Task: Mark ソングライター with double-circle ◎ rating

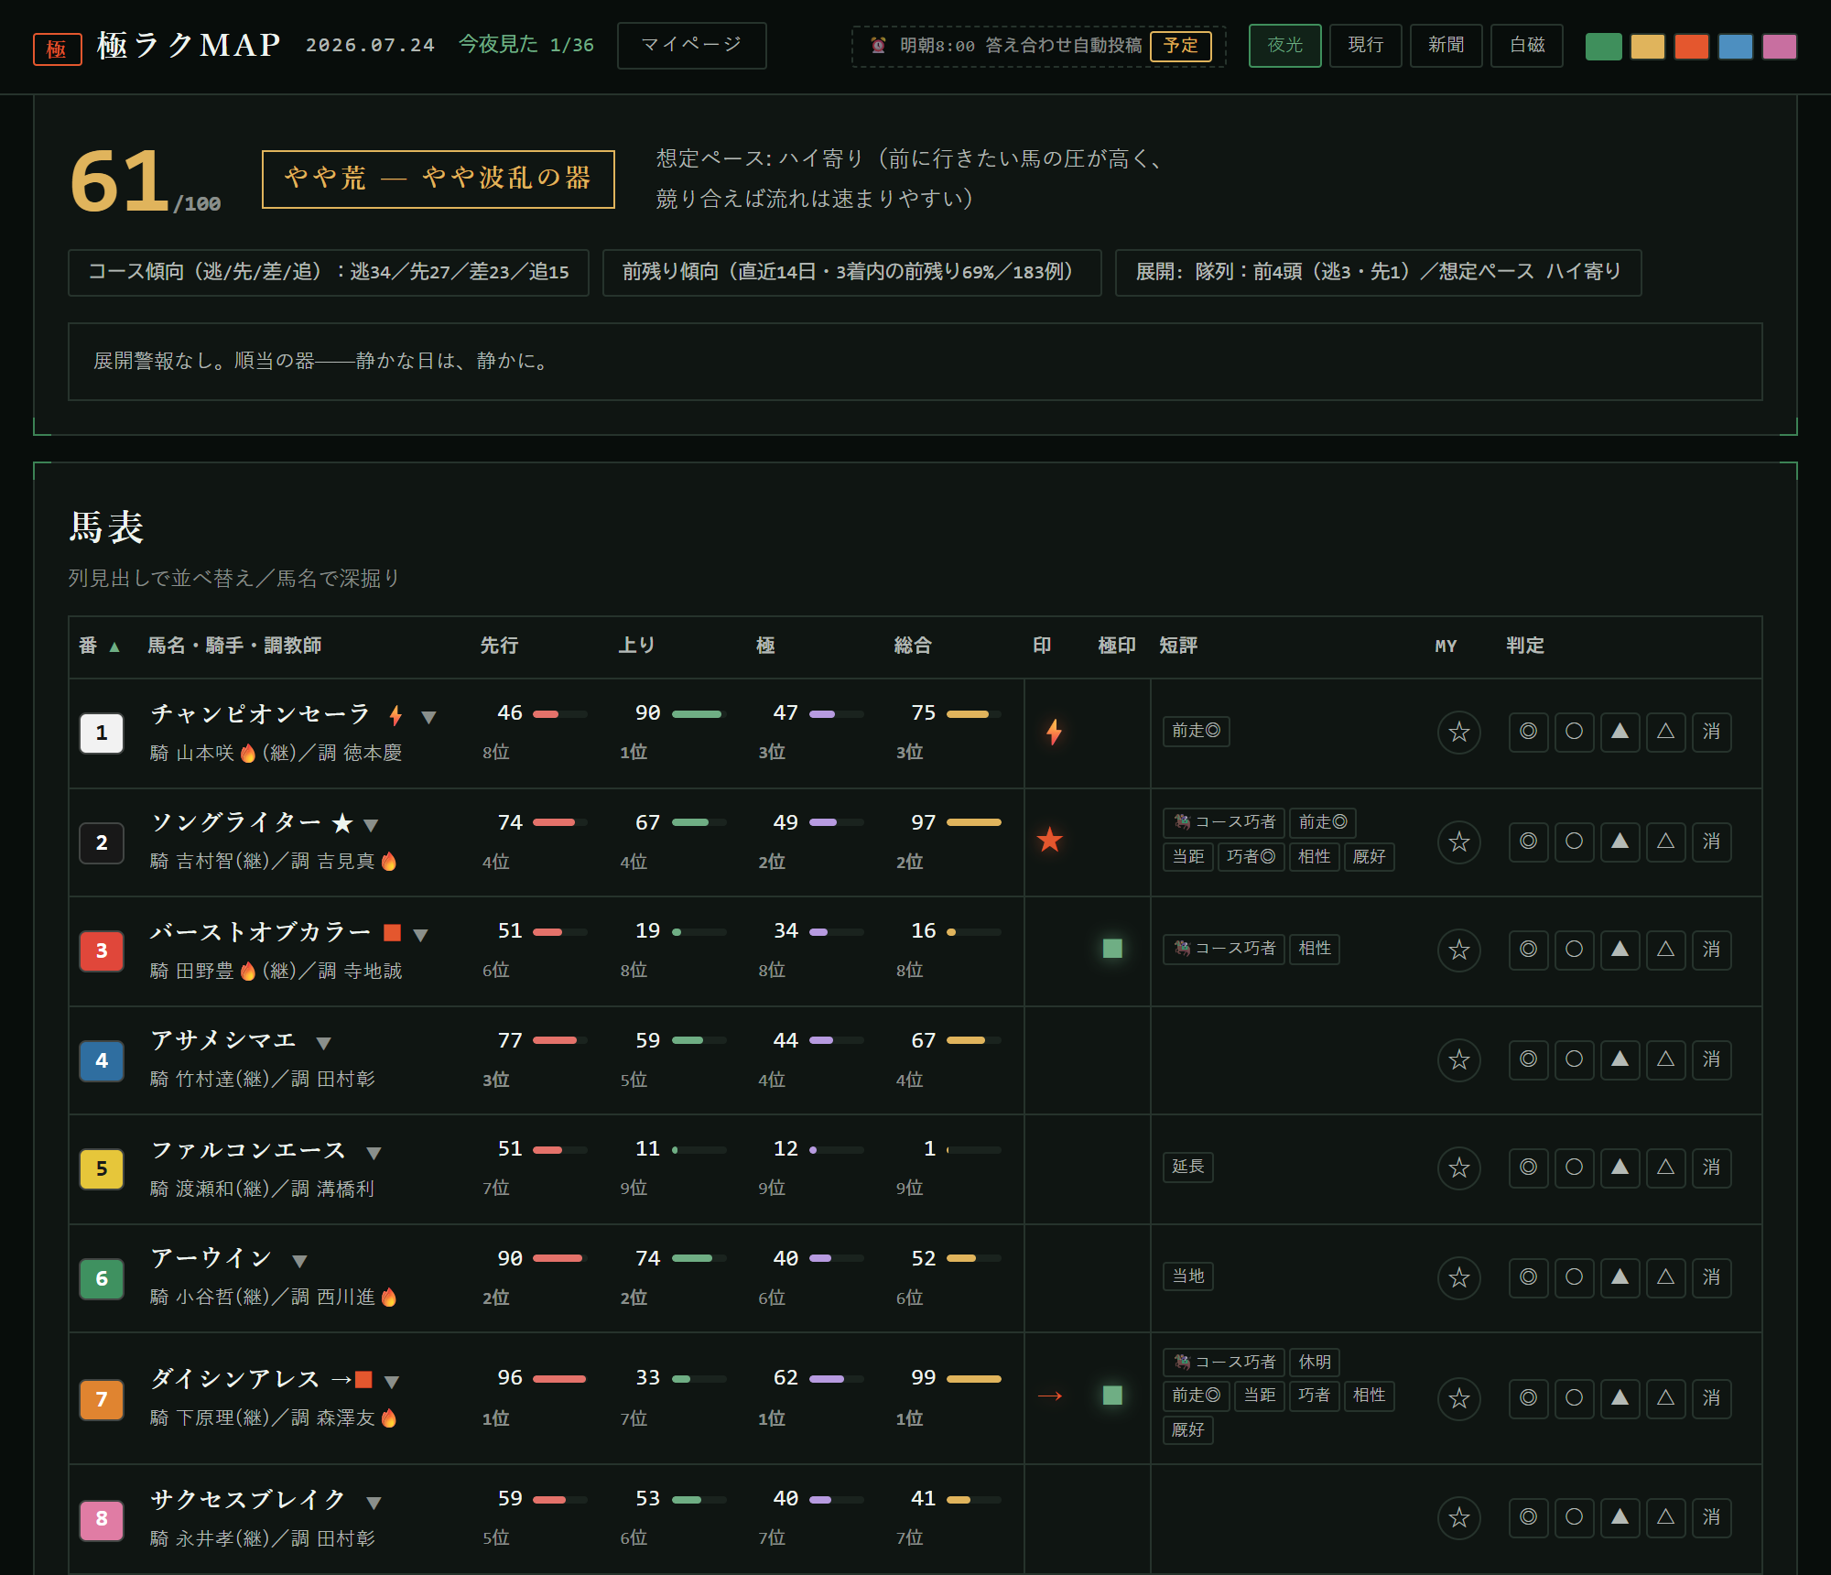Action: [x=1528, y=841]
